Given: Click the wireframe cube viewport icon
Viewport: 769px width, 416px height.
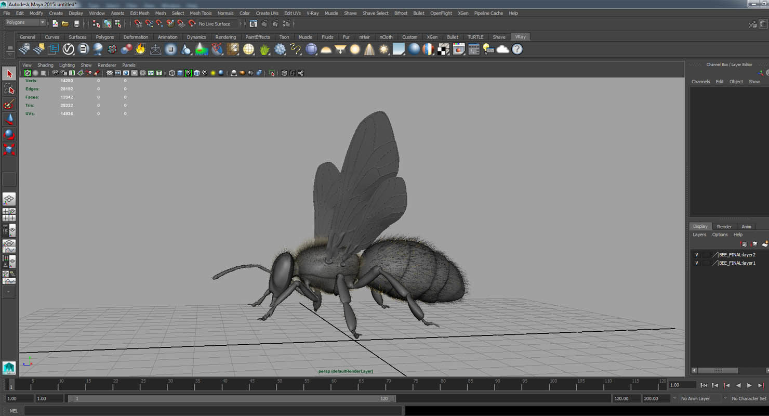Looking at the screenshot, I should (172, 73).
